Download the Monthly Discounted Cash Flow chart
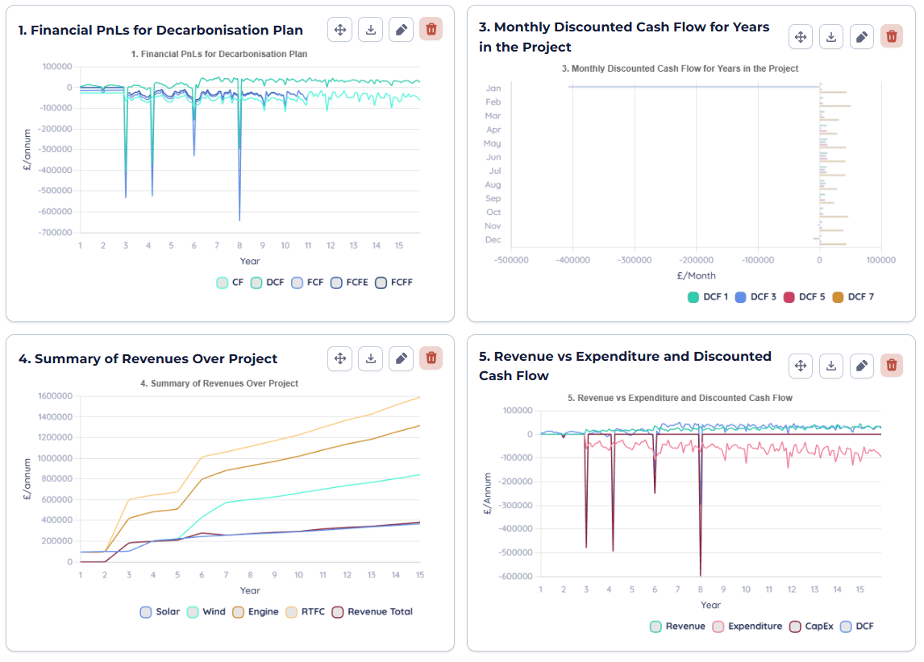The image size is (924, 662). coord(831,37)
